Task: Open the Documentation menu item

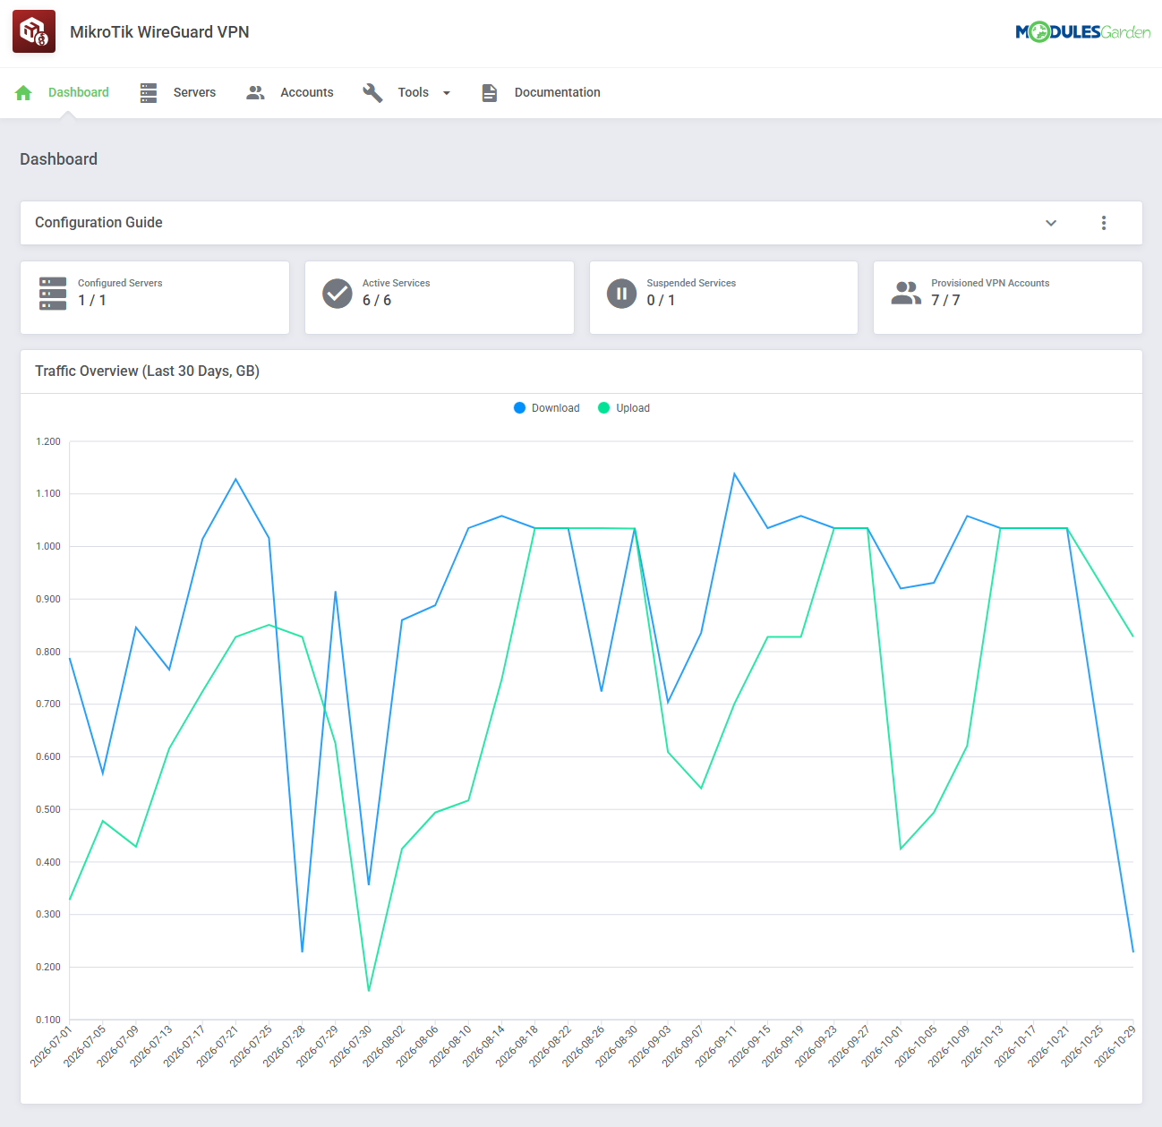Action: click(558, 93)
